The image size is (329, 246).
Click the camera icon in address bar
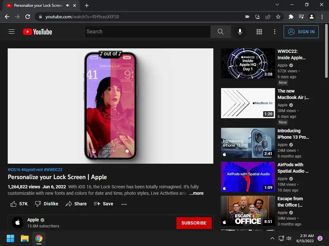point(247,17)
